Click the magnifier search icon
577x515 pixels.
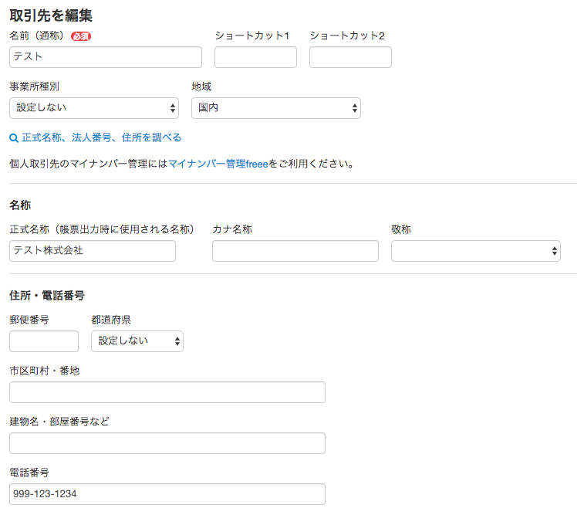pos(14,138)
